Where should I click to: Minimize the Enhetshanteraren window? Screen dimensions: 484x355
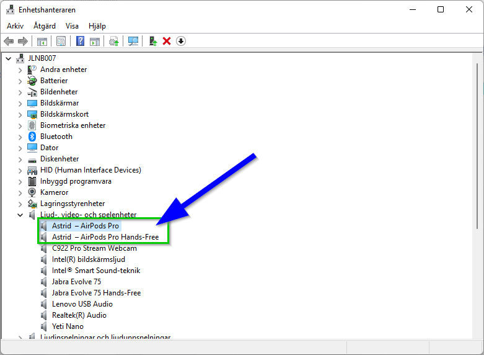pos(413,9)
